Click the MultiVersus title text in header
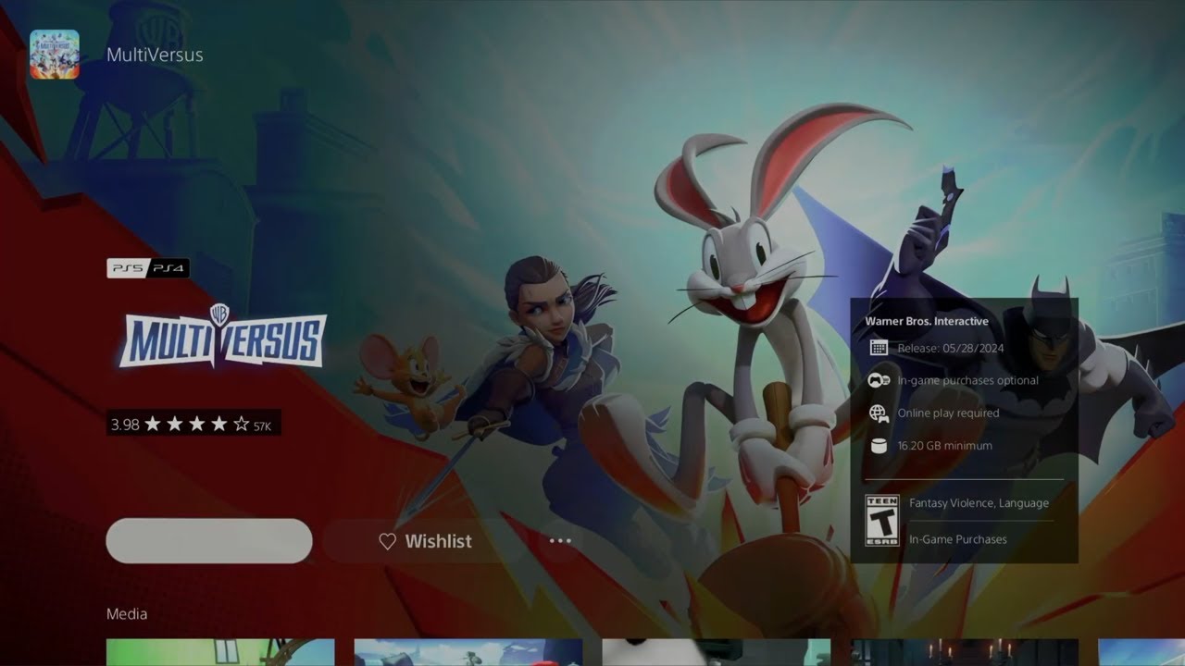Screen dimensions: 1185x666 click(x=155, y=55)
